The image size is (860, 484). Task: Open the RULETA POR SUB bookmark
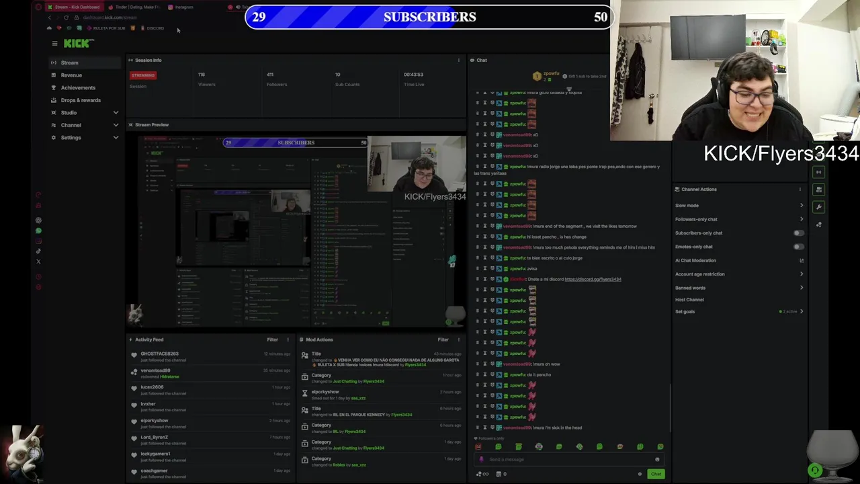pos(106,28)
